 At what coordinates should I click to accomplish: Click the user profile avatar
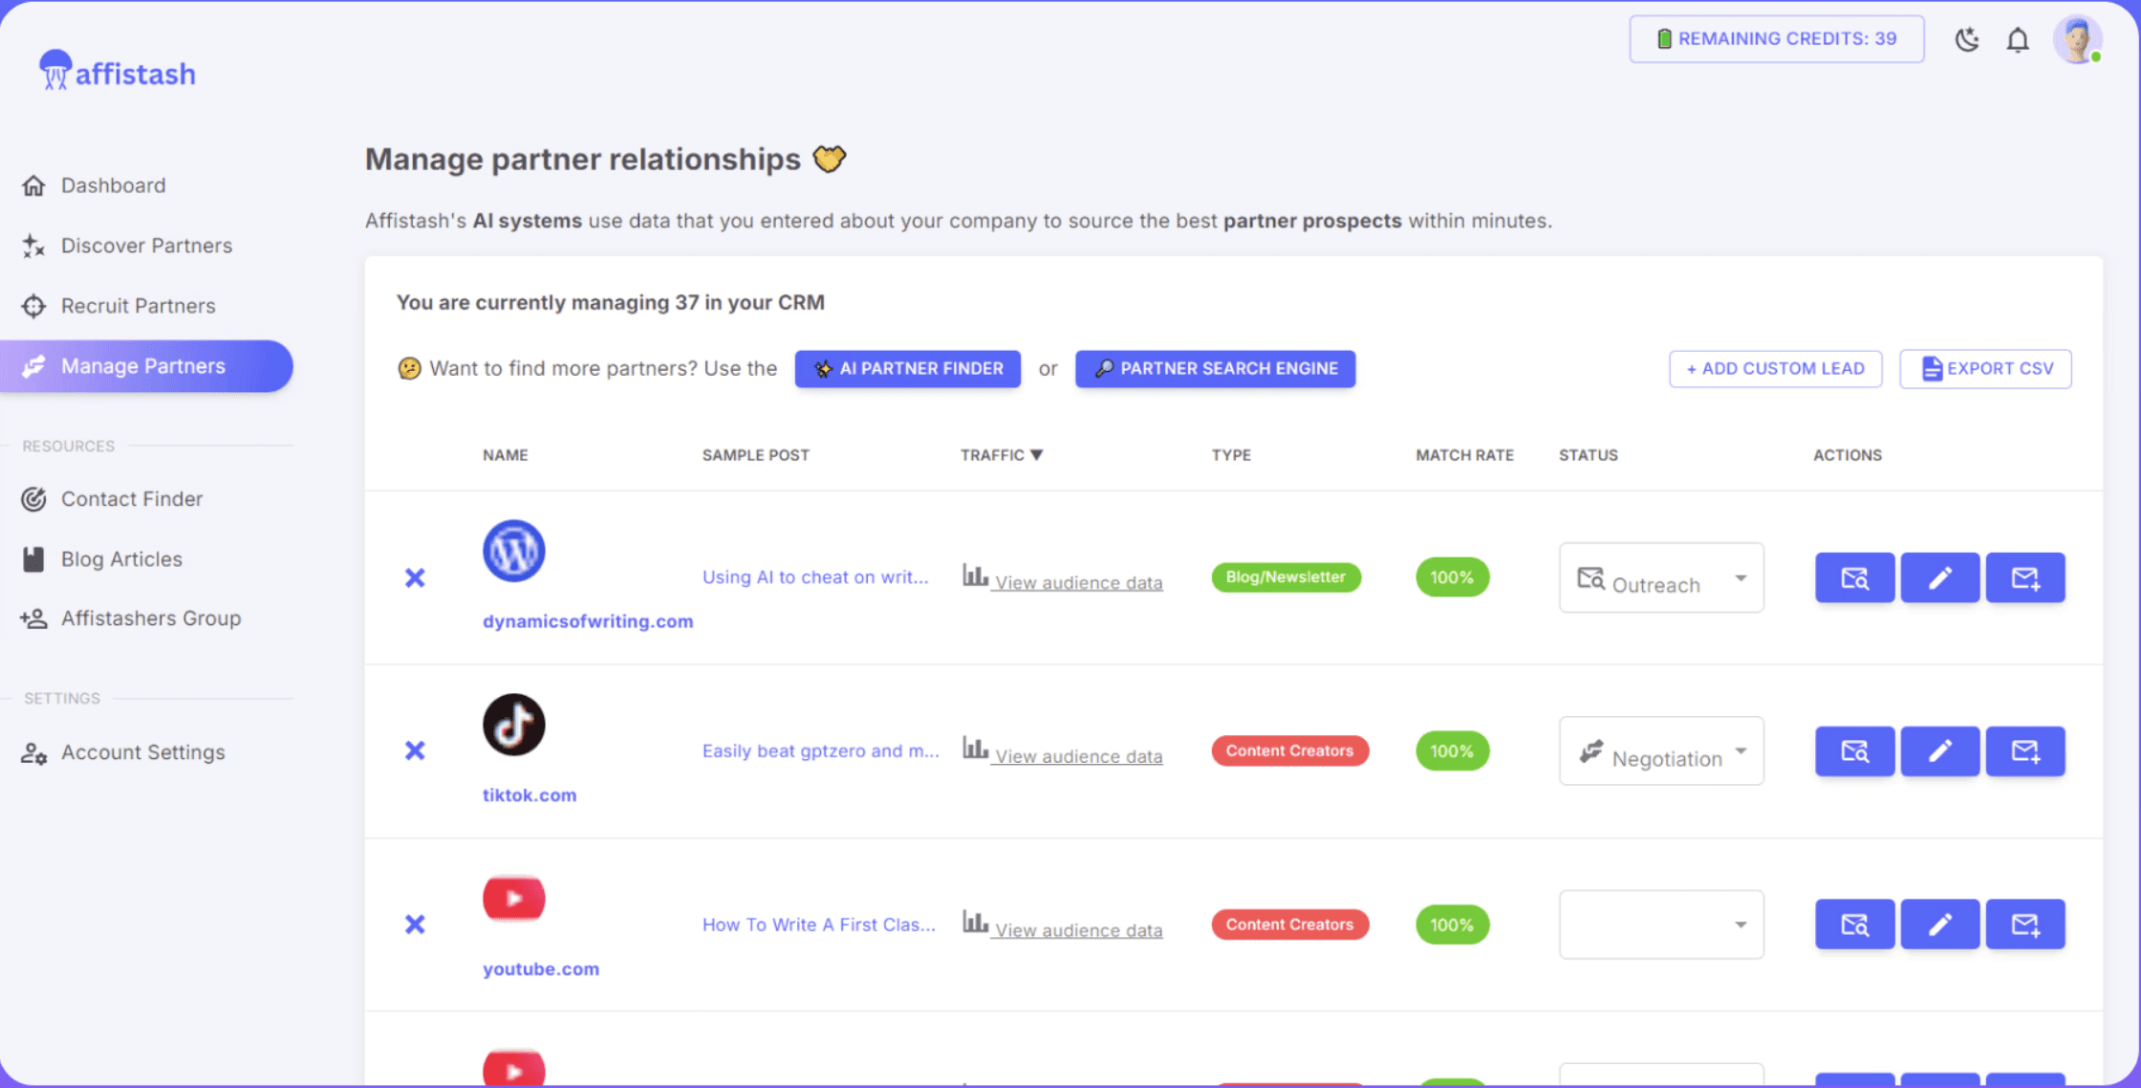[2077, 40]
